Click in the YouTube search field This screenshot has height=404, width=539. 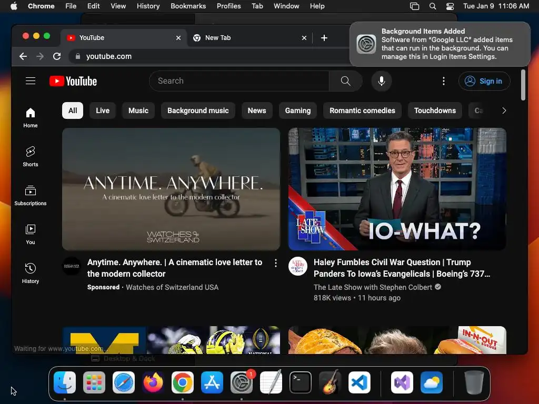coord(239,81)
